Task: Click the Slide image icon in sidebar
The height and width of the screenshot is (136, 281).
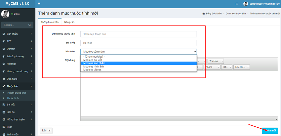Action: (4, 127)
